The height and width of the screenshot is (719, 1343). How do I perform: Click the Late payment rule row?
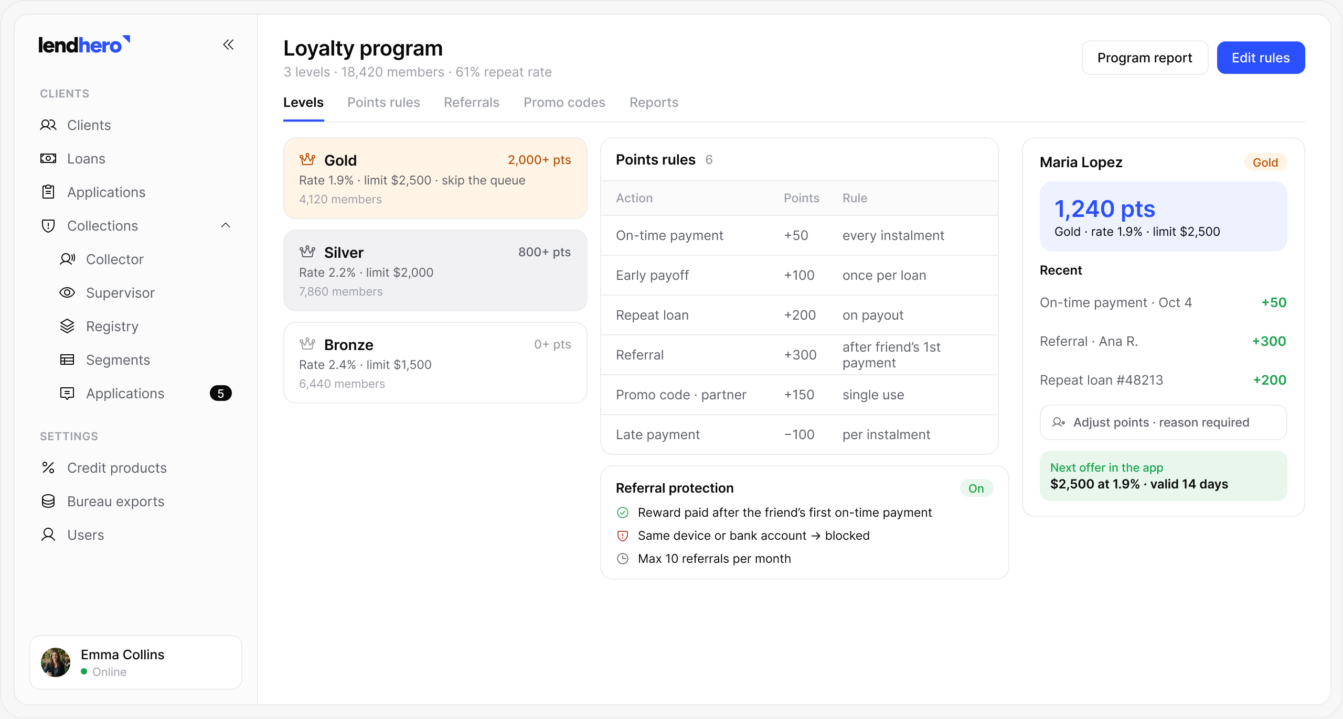tap(799, 434)
